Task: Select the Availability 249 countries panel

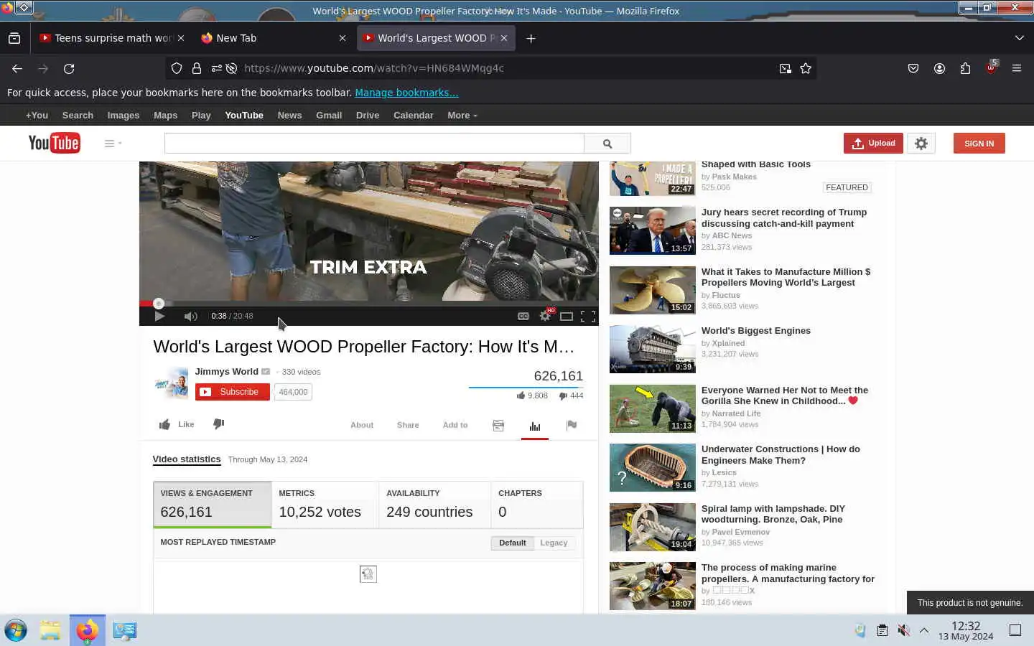Action: (435, 505)
